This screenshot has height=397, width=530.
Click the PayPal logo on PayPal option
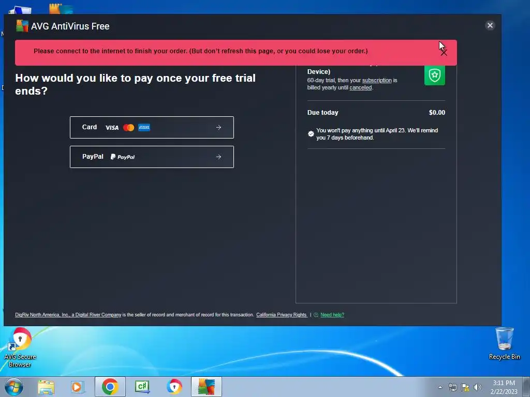point(123,157)
